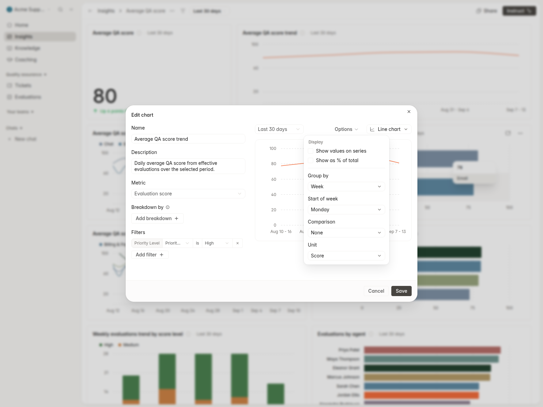The height and width of the screenshot is (407, 543).
Task: Click the 'Group by' label
Action: (318, 176)
